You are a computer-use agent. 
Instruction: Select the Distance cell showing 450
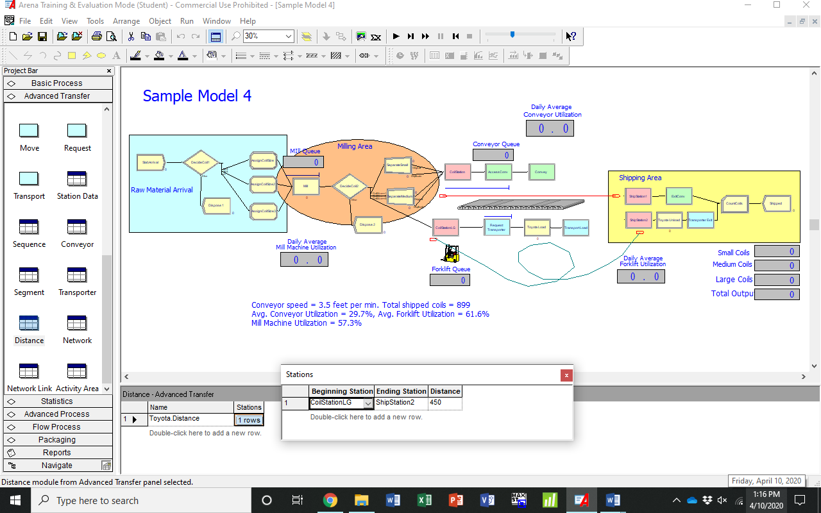(444, 403)
